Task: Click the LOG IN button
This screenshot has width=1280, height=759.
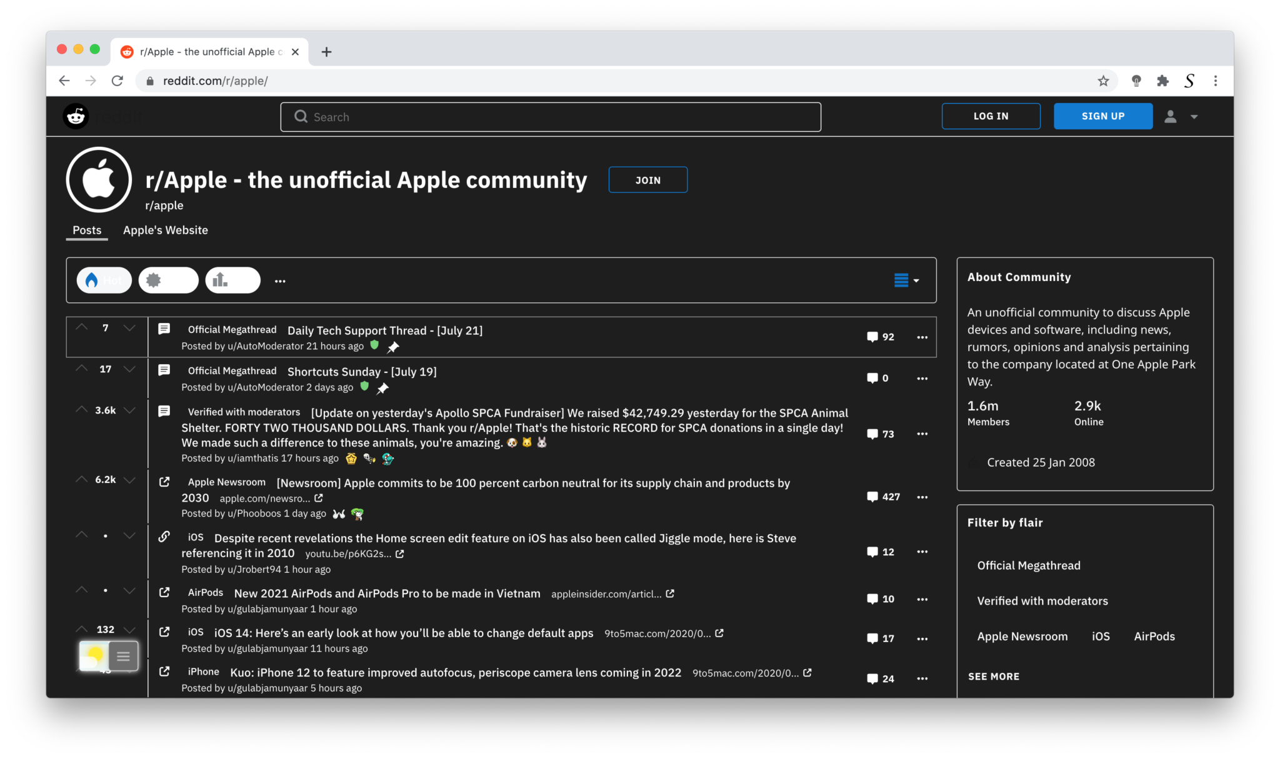Action: click(x=991, y=116)
